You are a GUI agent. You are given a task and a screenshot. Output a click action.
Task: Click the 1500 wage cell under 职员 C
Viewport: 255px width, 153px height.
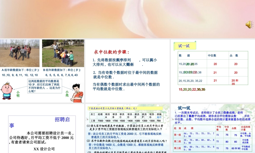[122, 121]
